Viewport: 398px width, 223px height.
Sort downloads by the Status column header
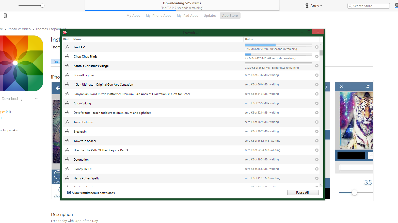coord(281,39)
